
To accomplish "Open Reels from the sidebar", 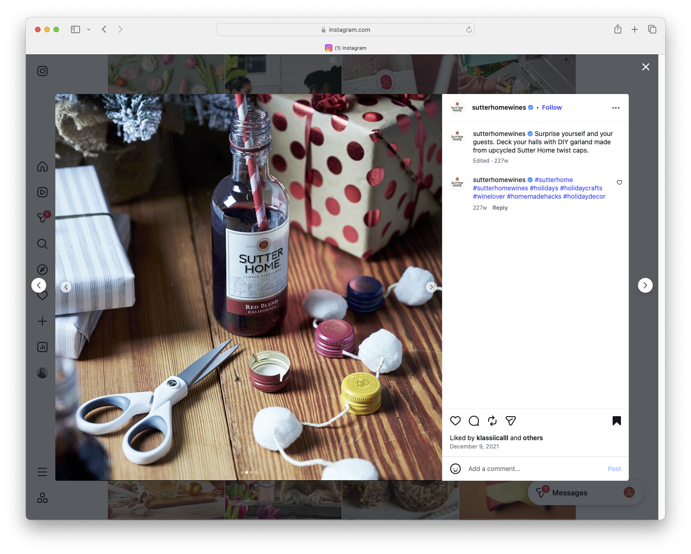I will pos(42,192).
